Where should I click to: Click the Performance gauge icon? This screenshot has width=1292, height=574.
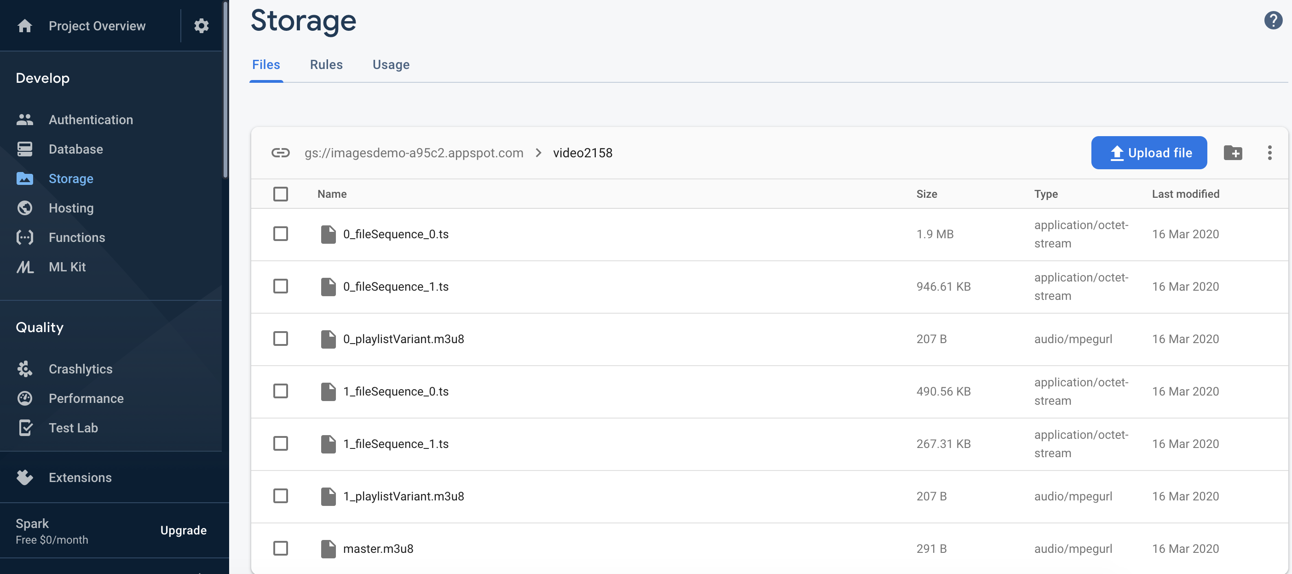point(24,398)
